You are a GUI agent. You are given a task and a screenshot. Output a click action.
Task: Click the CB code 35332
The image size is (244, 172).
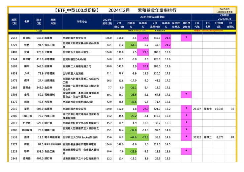(197, 137)
